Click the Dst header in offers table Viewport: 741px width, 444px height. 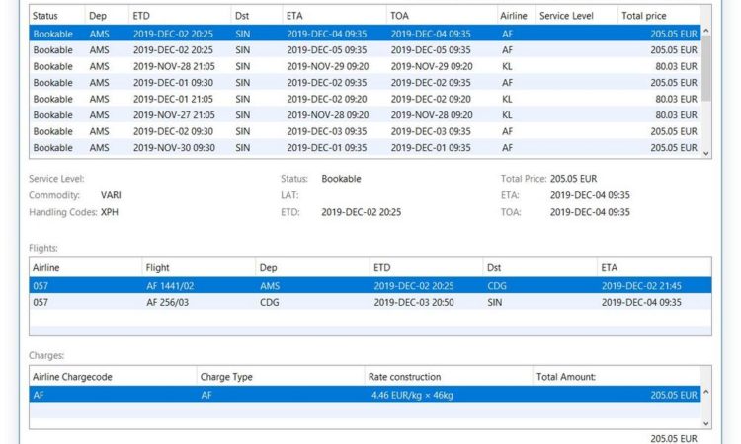tap(257, 16)
